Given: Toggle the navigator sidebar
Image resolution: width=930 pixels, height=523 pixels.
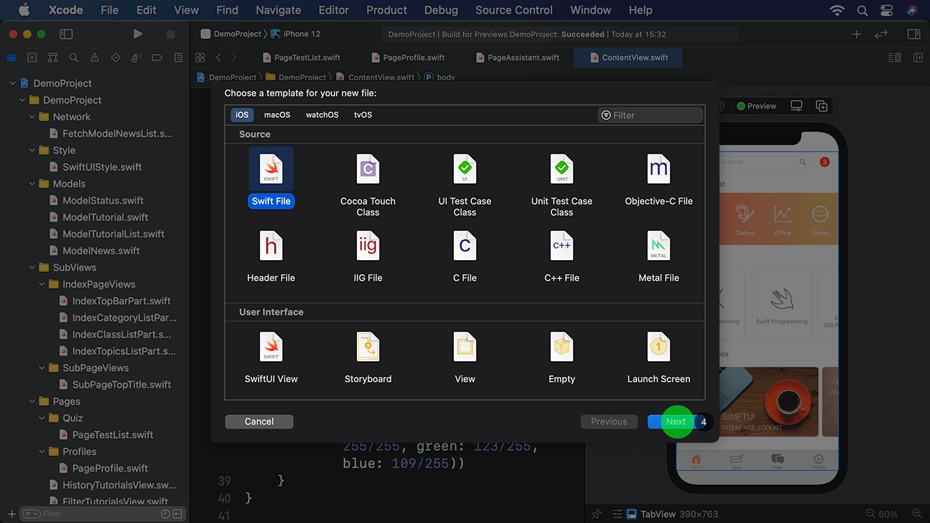Looking at the screenshot, I should tap(66, 33).
